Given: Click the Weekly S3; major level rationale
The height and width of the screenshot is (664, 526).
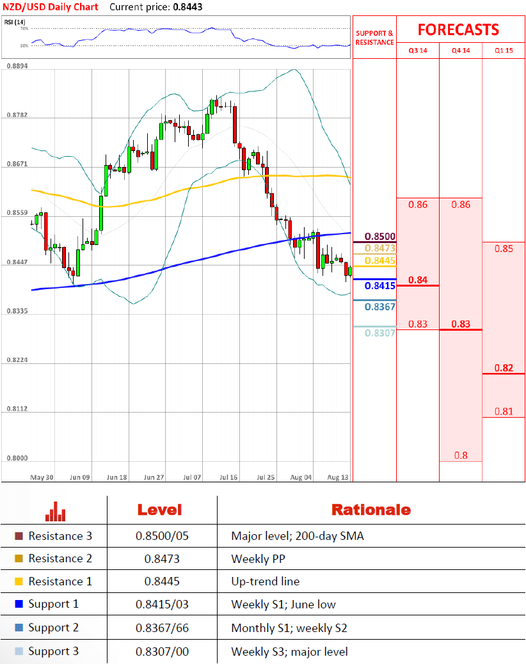Looking at the screenshot, I should point(289,652).
